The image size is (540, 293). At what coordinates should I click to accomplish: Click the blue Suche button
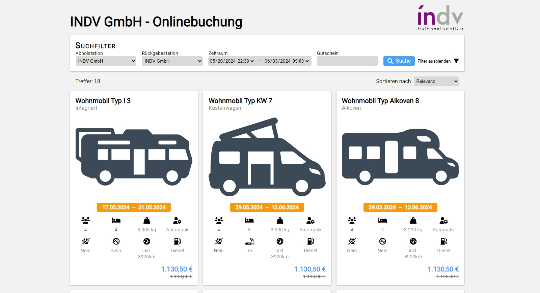[399, 61]
